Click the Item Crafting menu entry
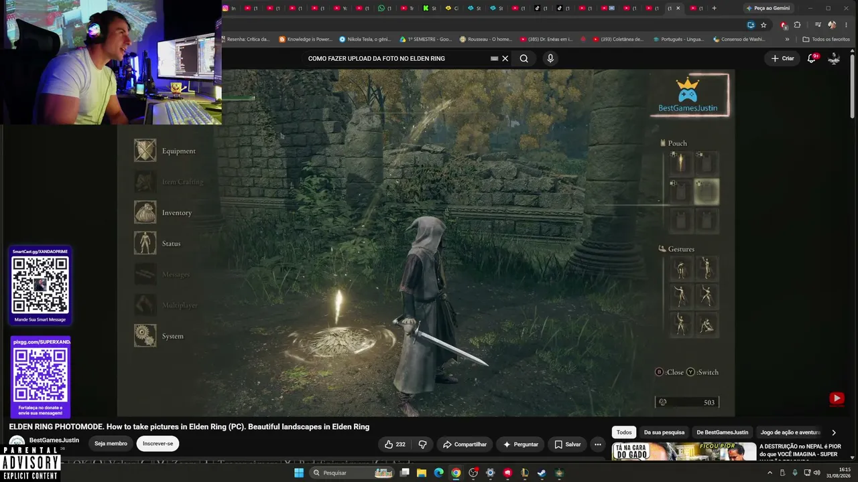The image size is (858, 482). (x=169, y=181)
